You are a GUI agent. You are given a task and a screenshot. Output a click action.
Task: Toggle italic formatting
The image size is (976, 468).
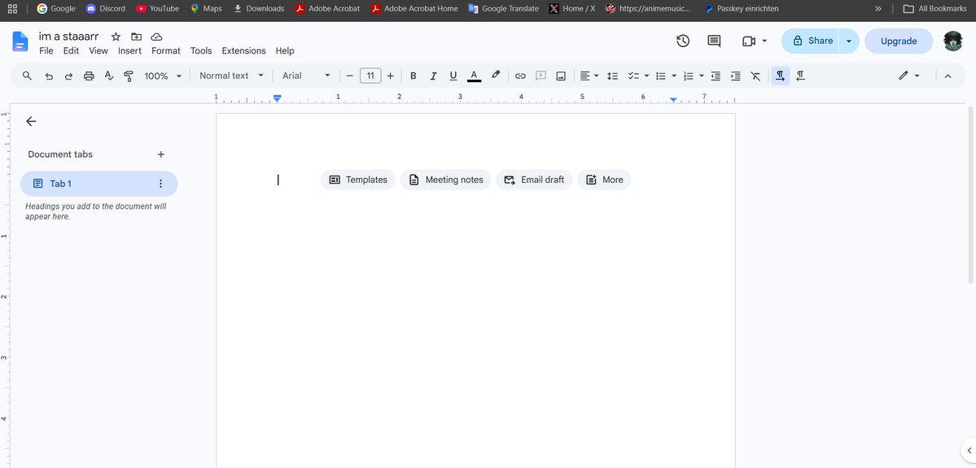click(433, 76)
